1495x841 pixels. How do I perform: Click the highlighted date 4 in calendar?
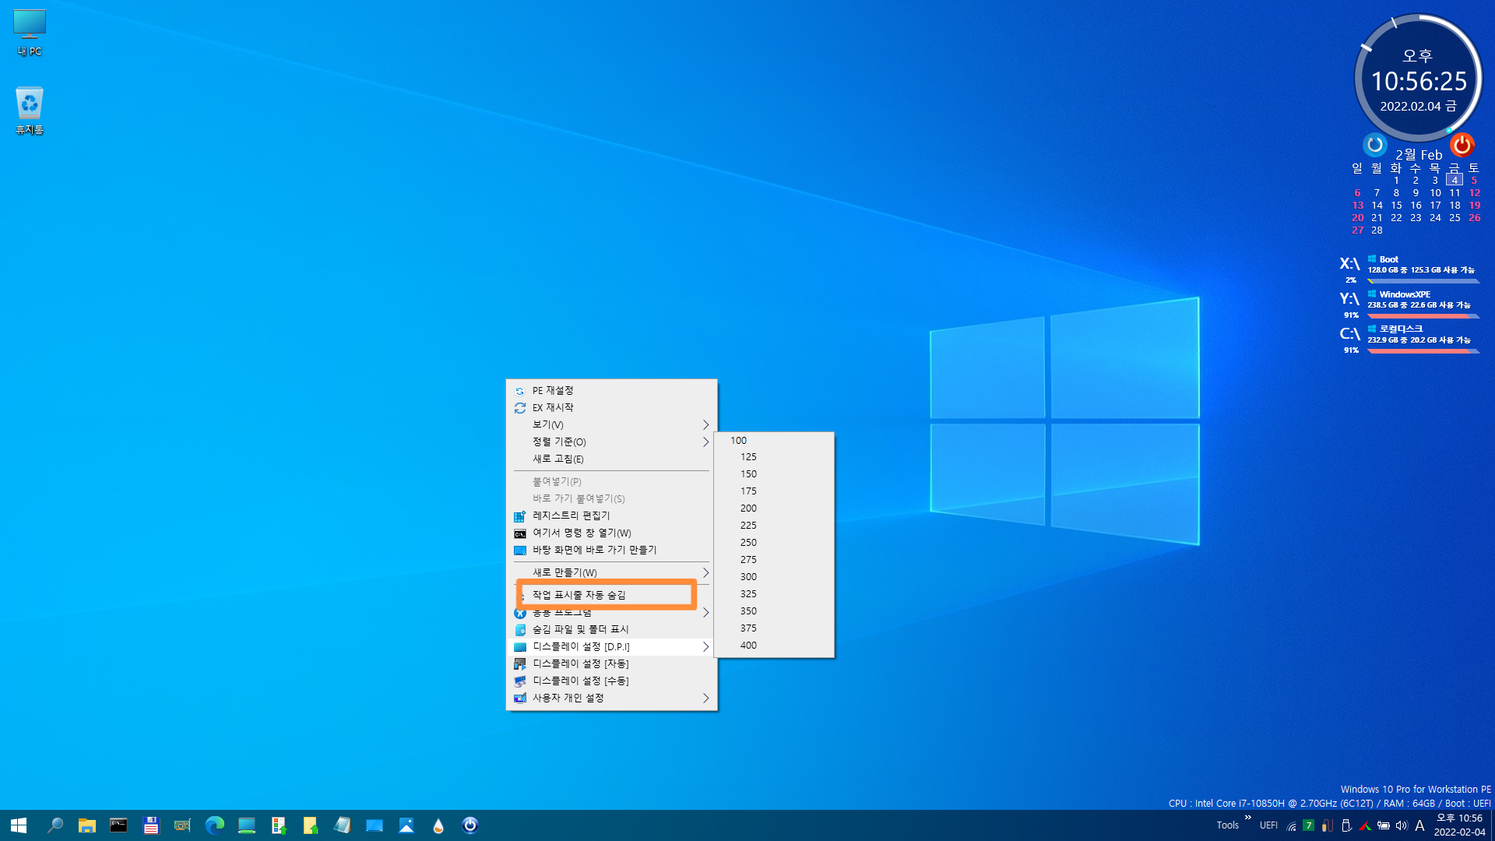pos(1454,180)
